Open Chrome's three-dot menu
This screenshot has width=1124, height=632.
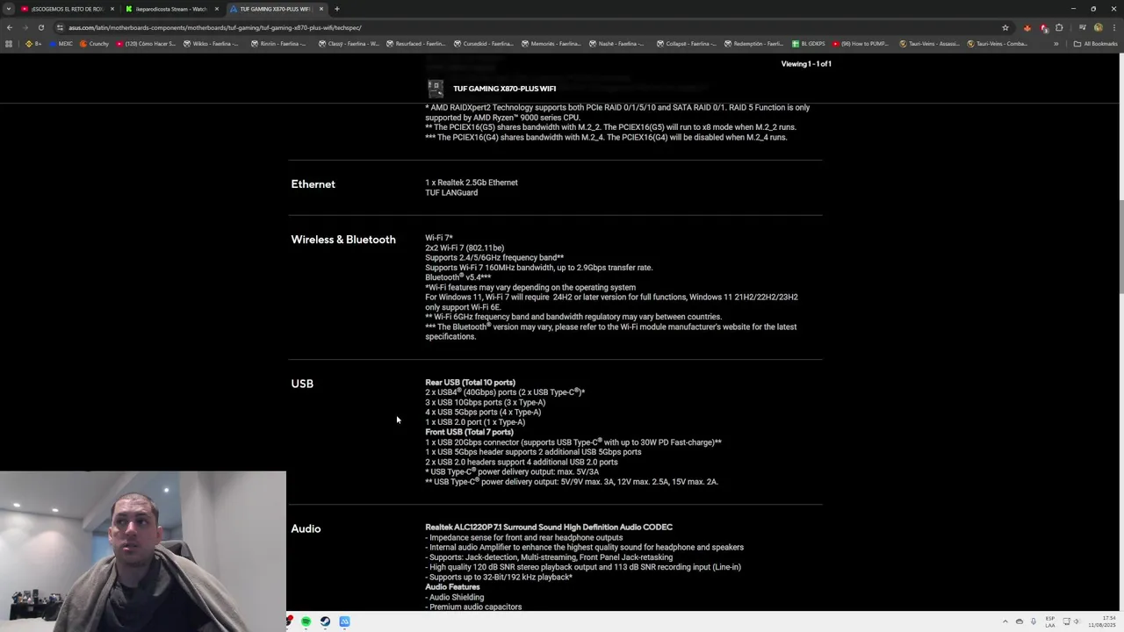point(1113,27)
